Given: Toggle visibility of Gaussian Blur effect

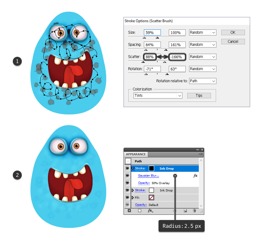Looking at the screenshot, I should click(x=127, y=176).
